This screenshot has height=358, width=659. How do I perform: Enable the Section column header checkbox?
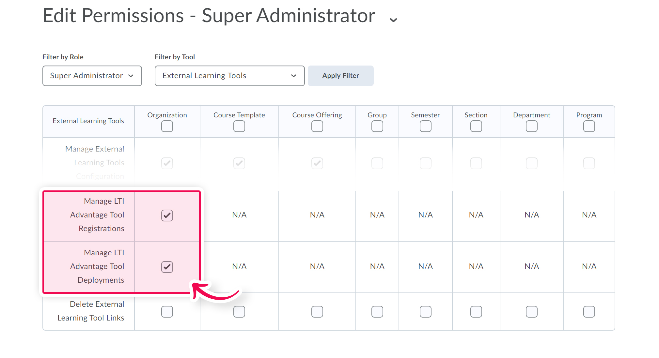pos(476,126)
